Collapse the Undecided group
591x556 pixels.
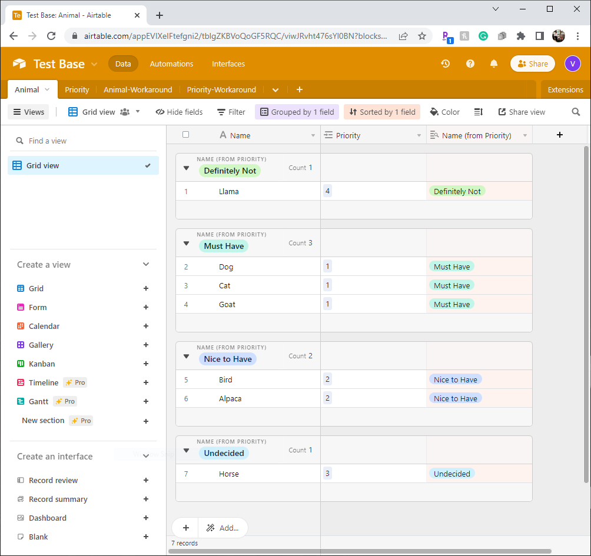(186, 451)
